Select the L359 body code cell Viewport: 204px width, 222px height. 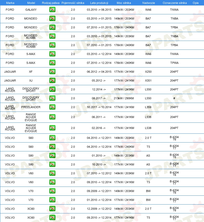point(148,107)
